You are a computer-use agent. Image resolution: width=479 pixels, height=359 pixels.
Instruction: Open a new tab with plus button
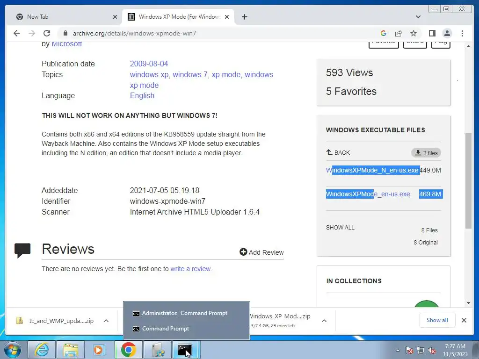coord(244,17)
